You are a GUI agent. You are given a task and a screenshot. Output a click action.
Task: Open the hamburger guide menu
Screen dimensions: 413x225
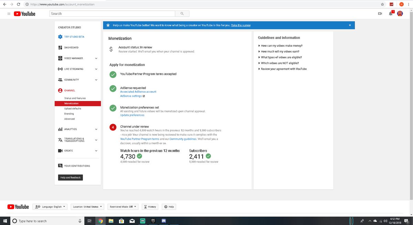point(9,14)
